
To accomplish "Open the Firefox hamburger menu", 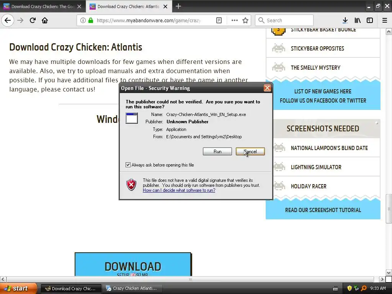I will (385, 20).
